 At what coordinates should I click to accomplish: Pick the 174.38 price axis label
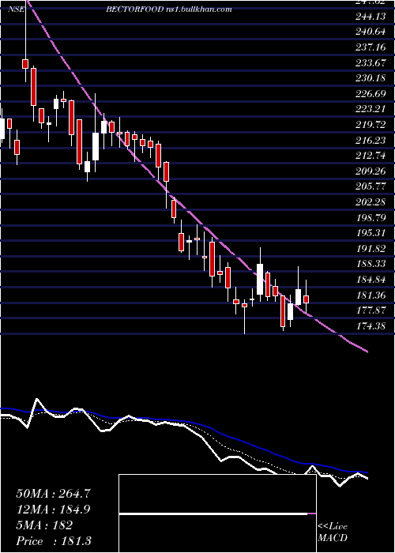(x=371, y=325)
